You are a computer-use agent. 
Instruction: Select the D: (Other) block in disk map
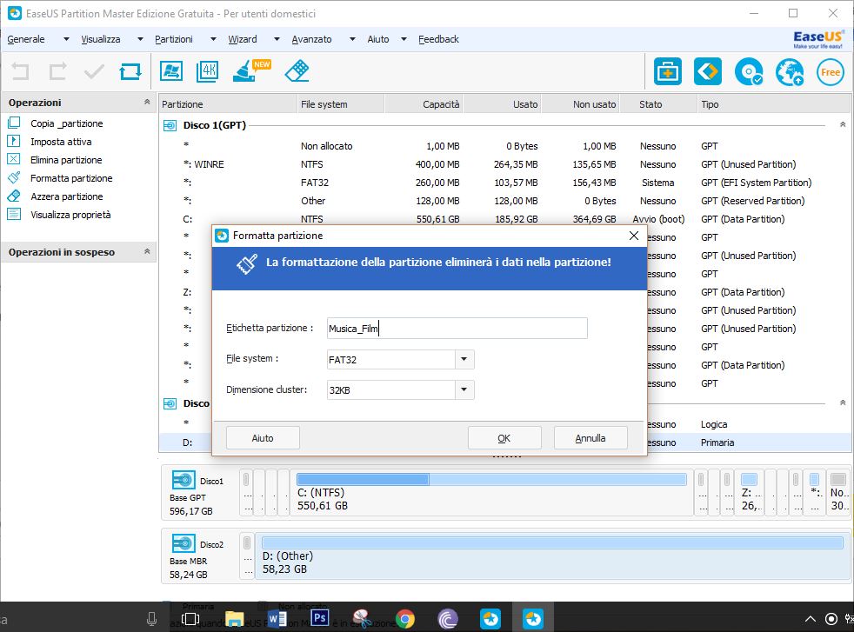[x=551, y=555]
